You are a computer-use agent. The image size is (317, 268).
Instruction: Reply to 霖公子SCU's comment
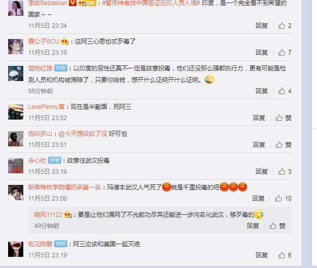coord(262,53)
